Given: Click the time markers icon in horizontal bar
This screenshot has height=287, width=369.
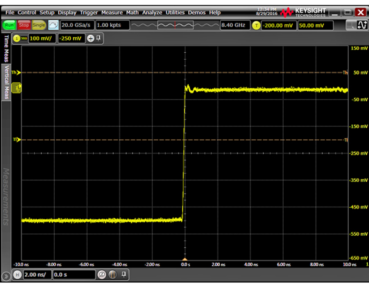Looking at the screenshot, I should pyautogui.click(x=112, y=275).
